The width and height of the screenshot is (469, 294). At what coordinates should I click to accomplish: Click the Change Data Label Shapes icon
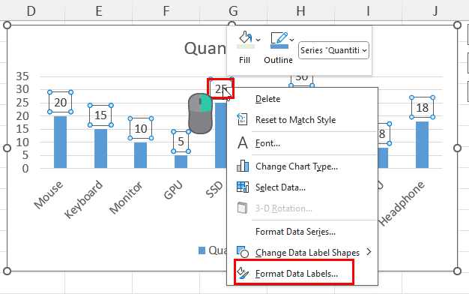coord(243,252)
